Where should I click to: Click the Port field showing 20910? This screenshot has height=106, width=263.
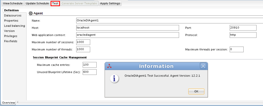243,28
